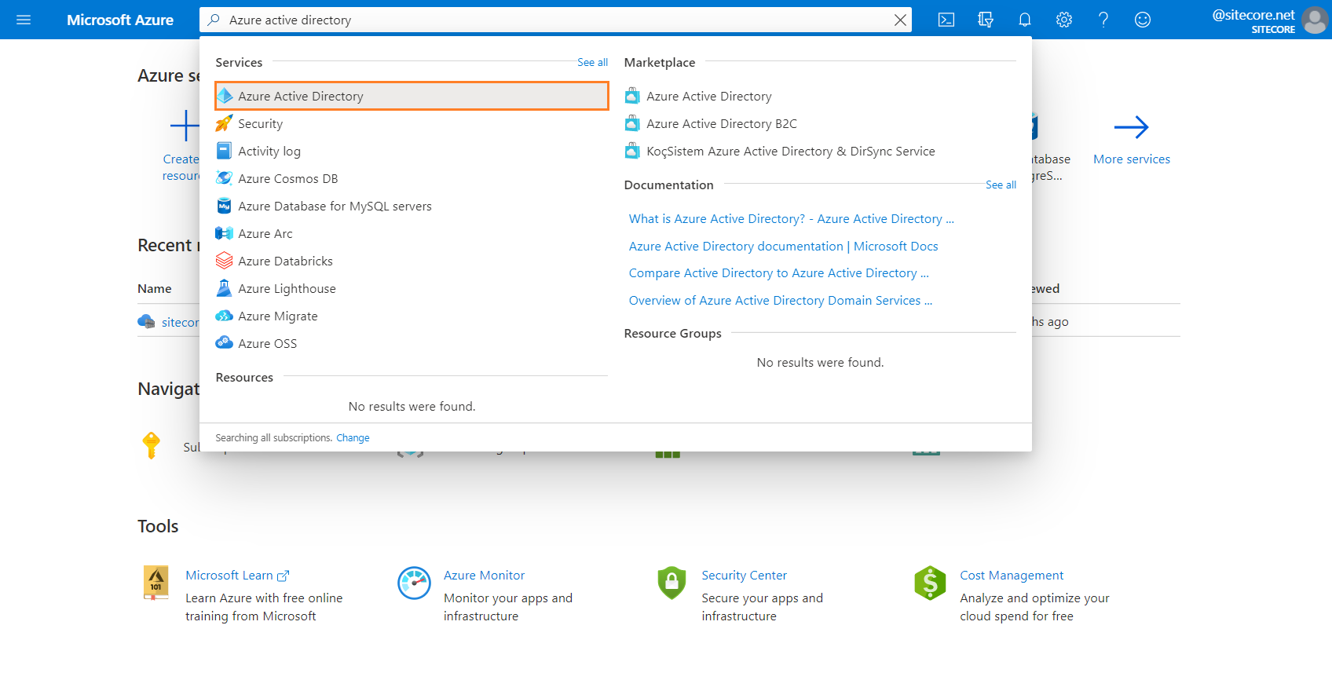The image size is (1332, 691).
Task: Click the Azure OSS icon
Action: point(224,343)
